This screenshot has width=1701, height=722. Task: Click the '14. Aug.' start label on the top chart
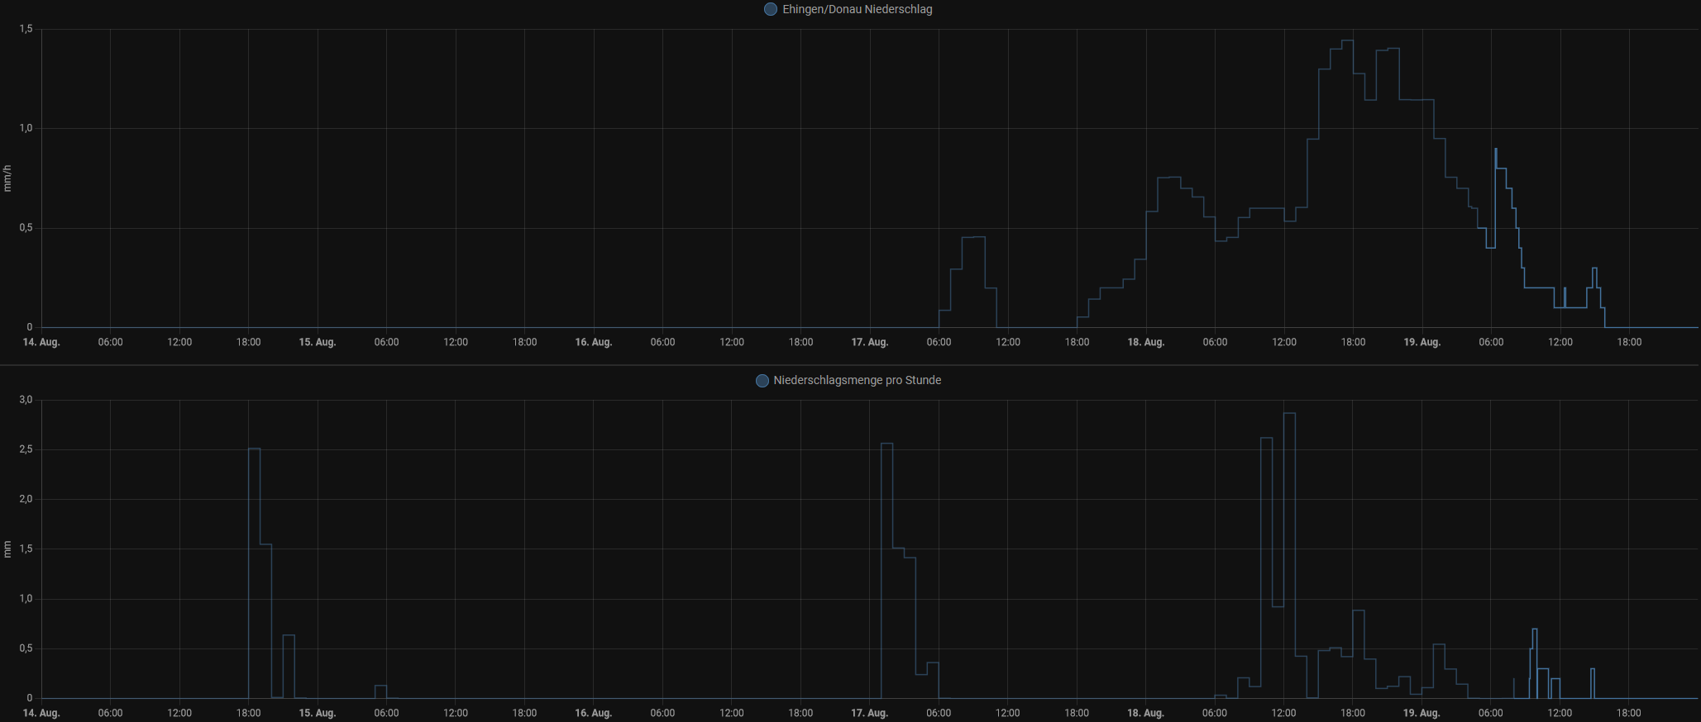click(x=41, y=342)
